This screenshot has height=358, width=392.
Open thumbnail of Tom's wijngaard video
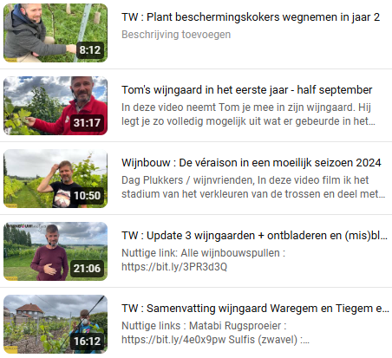point(56,106)
